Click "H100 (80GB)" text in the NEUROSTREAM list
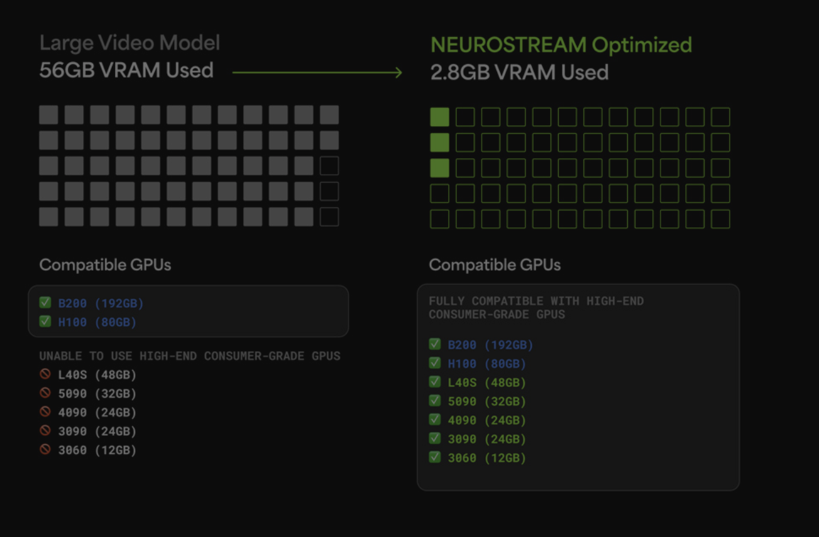The width and height of the screenshot is (819, 537). click(487, 364)
